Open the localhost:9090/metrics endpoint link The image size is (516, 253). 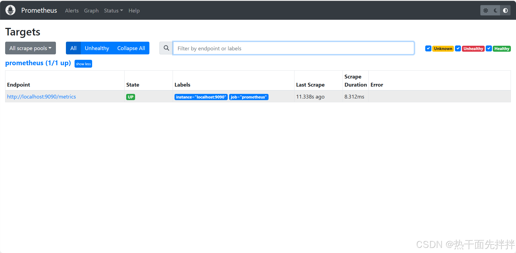tap(41, 97)
